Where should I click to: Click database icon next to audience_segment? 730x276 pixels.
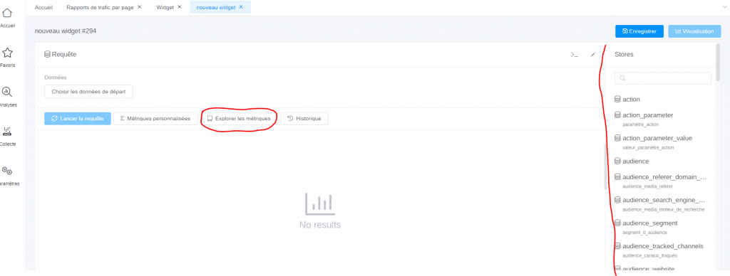(x=618, y=223)
